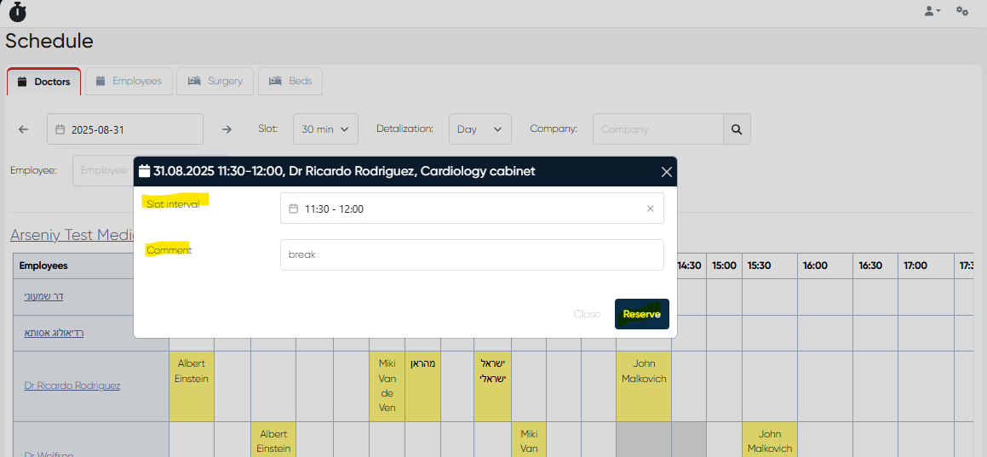The width and height of the screenshot is (987, 457).
Task: Click the Comment input field
Action: [472, 254]
